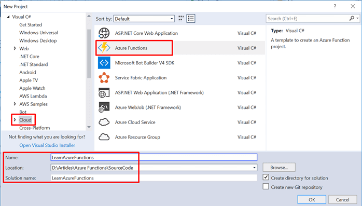Select .NET Core category
The width and height of the screenshot is (362, 206).
click(29, 57)
